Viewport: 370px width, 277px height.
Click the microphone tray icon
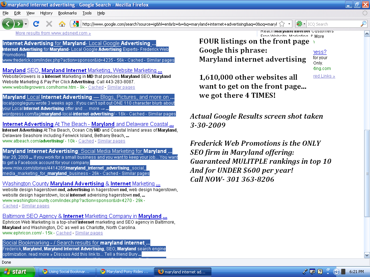click(x=305, y=272)
